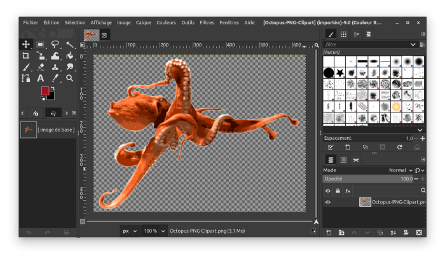Viewport: 445px width, 258px height.
Task: Reset colors to default black and white
Action: 43,98
